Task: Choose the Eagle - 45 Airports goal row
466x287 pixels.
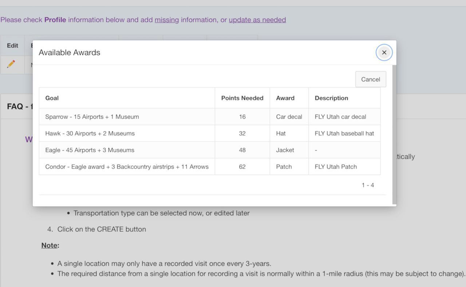Action: coord(90,150)
